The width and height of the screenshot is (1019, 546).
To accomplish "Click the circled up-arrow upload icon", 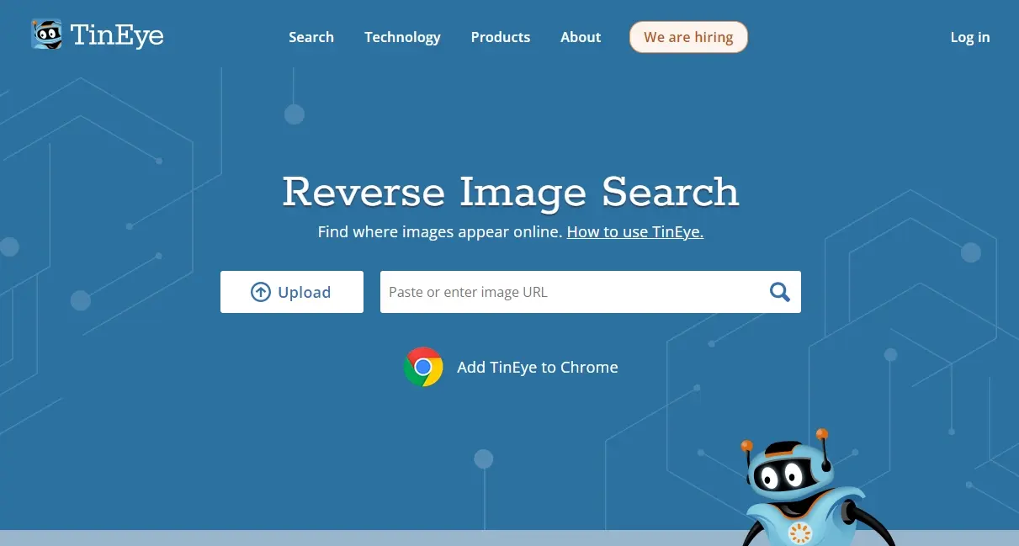I will coord(261,292).
